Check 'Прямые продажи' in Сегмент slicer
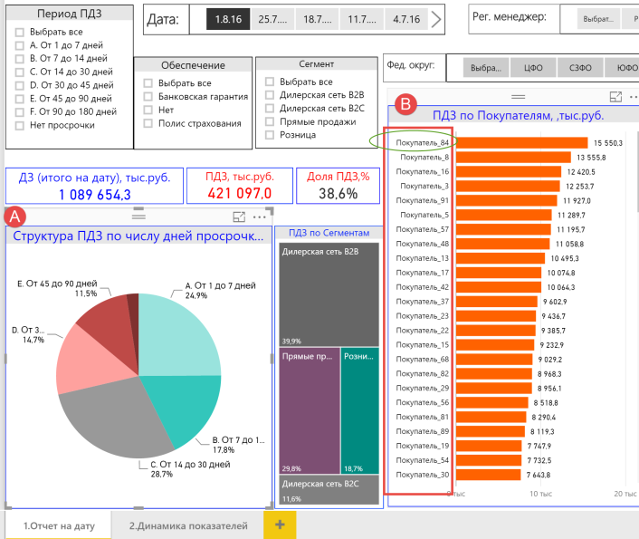This screenshot has height=539, width=639. point(270,121)
